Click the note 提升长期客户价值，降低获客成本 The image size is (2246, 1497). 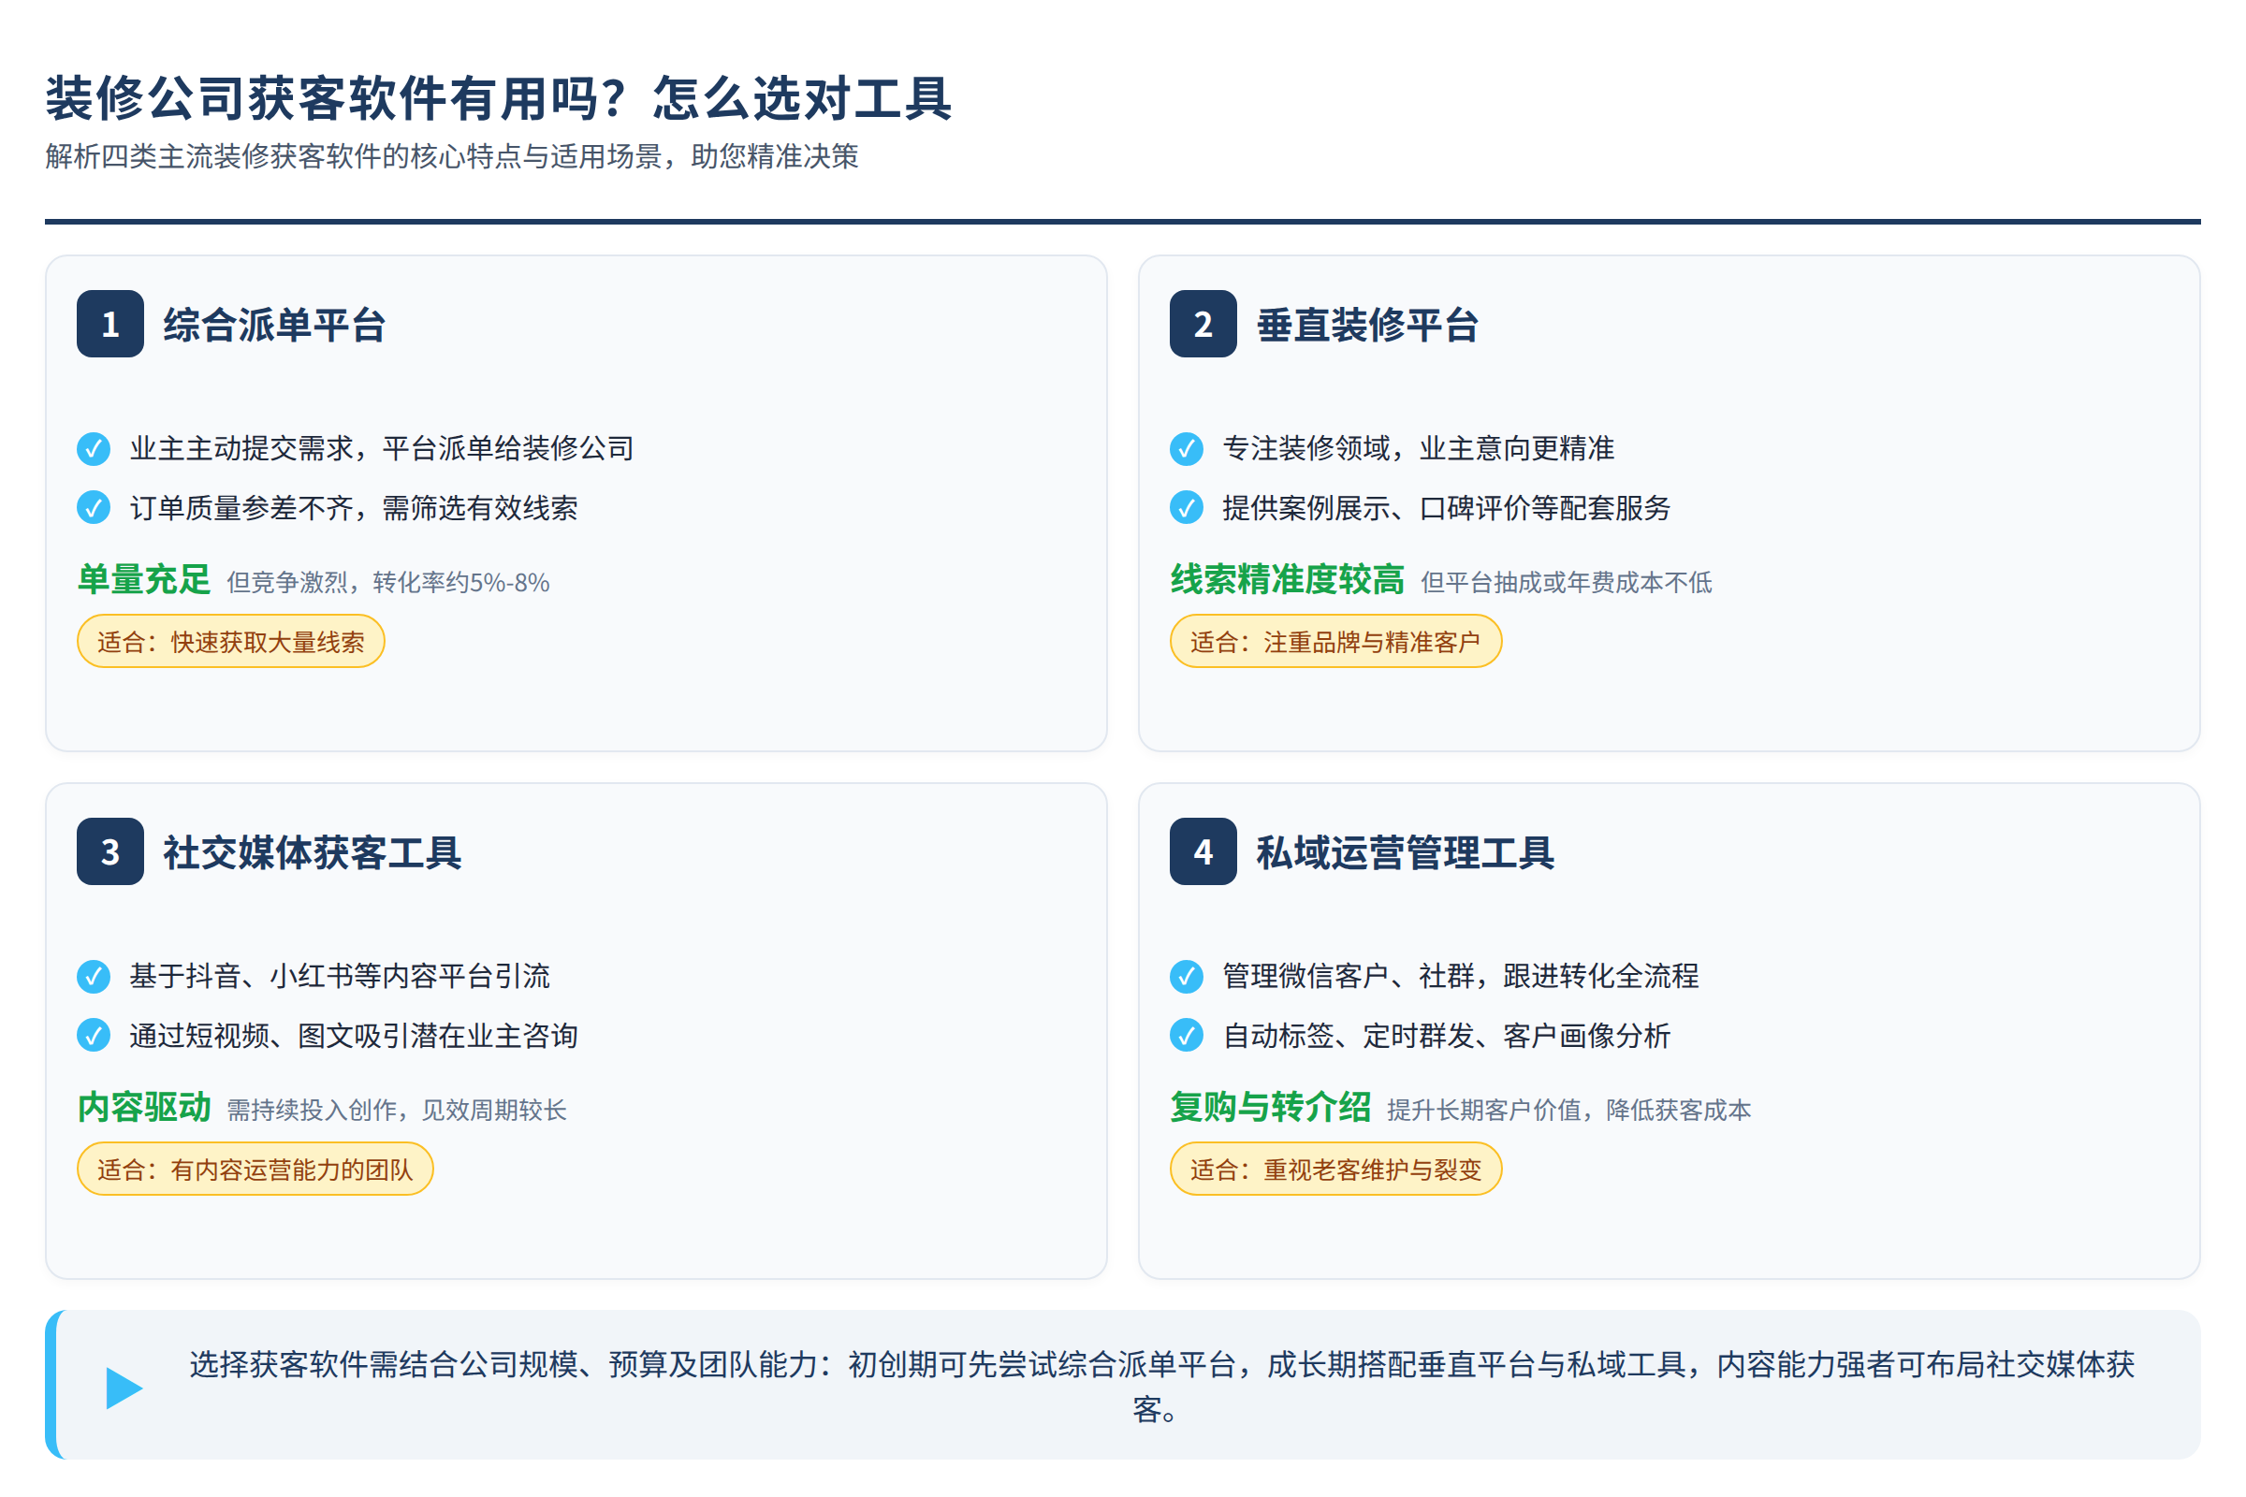coord(1570,1111)
